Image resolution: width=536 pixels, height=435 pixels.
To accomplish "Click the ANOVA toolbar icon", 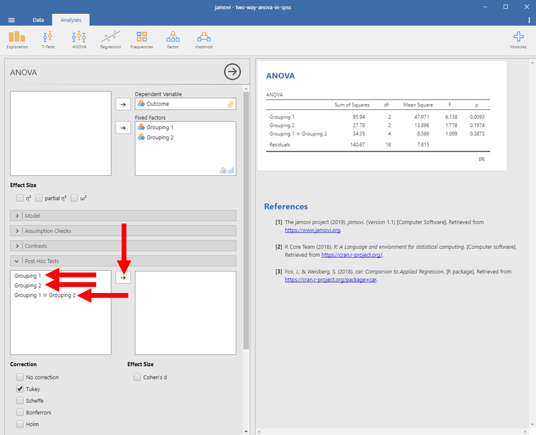I will [x=79, y=39].
